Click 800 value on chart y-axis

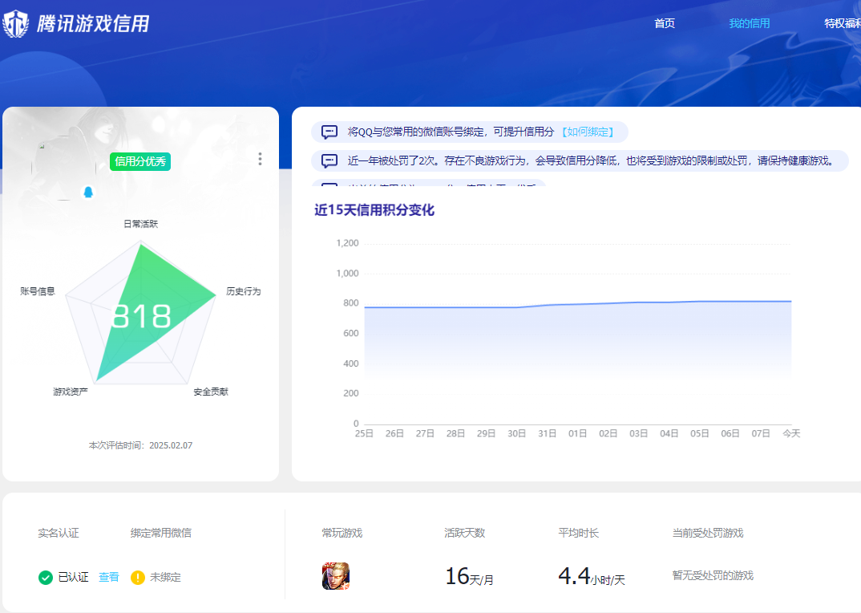(351, 303)
